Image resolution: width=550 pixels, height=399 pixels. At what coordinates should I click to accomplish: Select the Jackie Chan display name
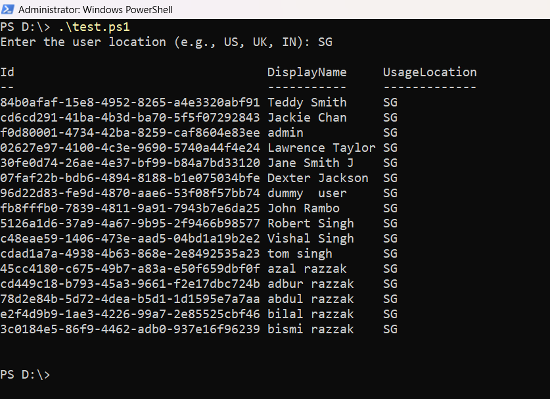[307, 118]
